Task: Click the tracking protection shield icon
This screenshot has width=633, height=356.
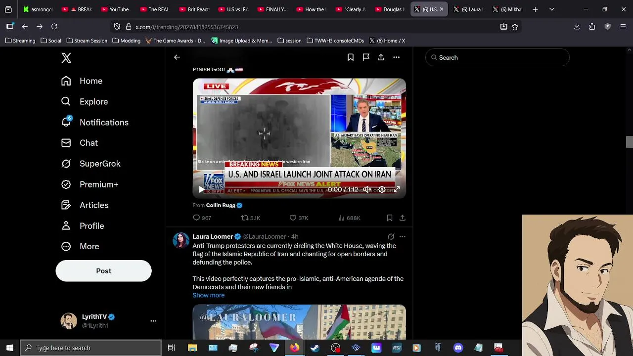Action: pyautogui.click(x=117, y=27)
